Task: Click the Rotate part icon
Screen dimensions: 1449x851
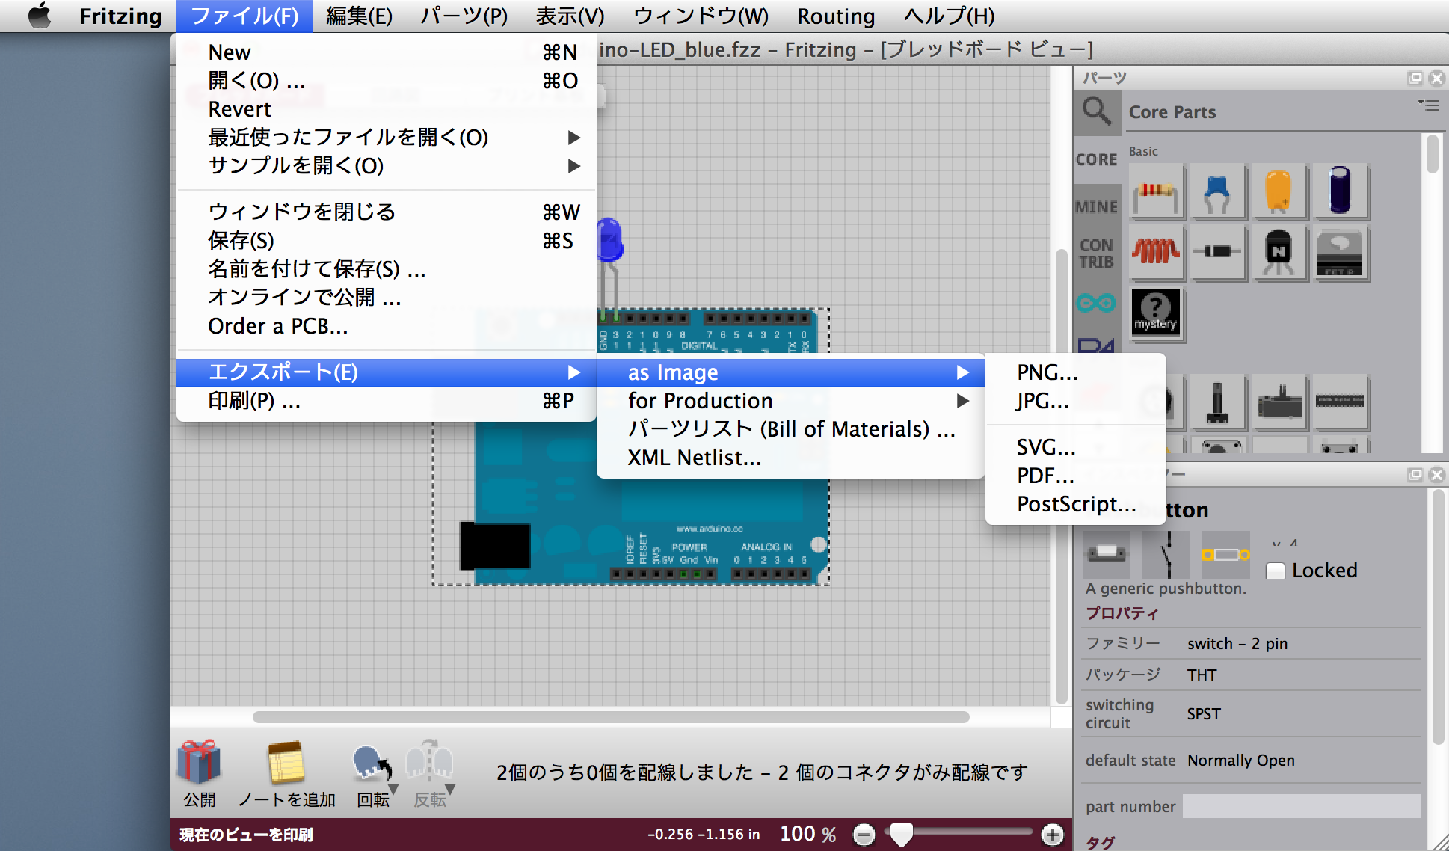Action: tap(372, 764)
